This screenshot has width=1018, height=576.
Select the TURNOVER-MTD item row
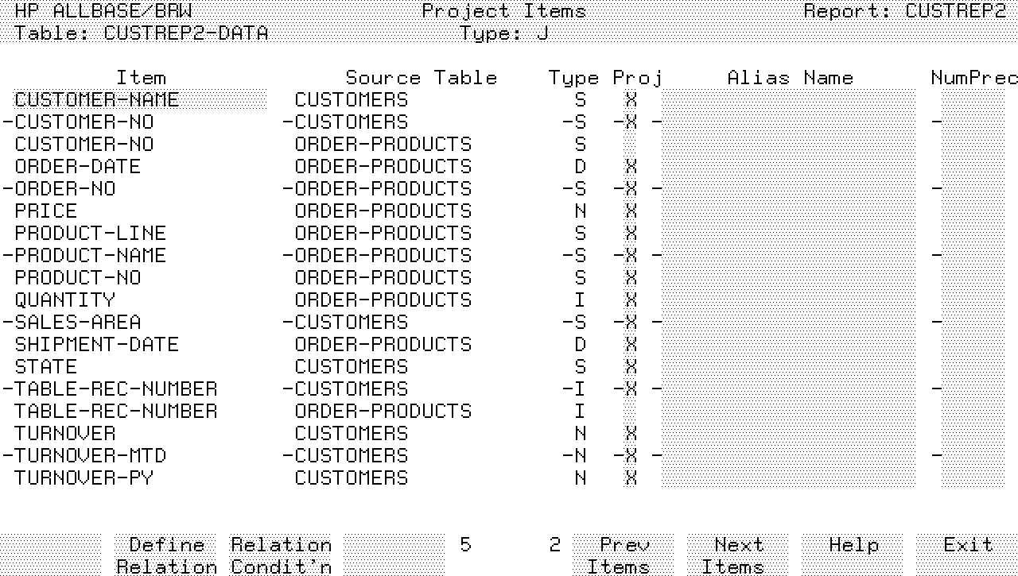(x=91, y=456)
